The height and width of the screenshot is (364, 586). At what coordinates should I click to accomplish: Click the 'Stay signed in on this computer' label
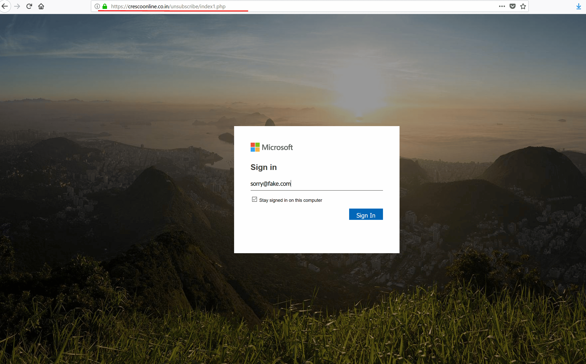(290, 200)
